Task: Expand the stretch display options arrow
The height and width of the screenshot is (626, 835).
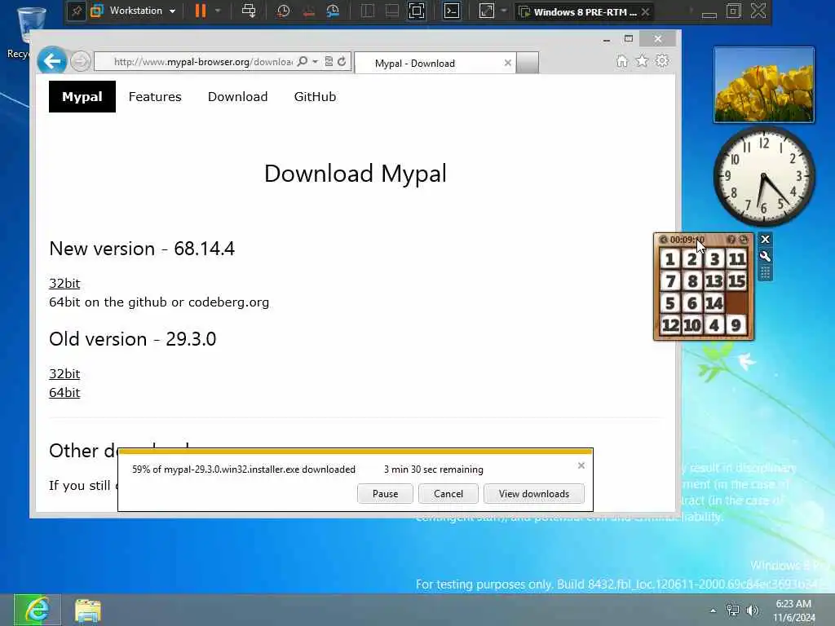Action: tap(504, 11)
